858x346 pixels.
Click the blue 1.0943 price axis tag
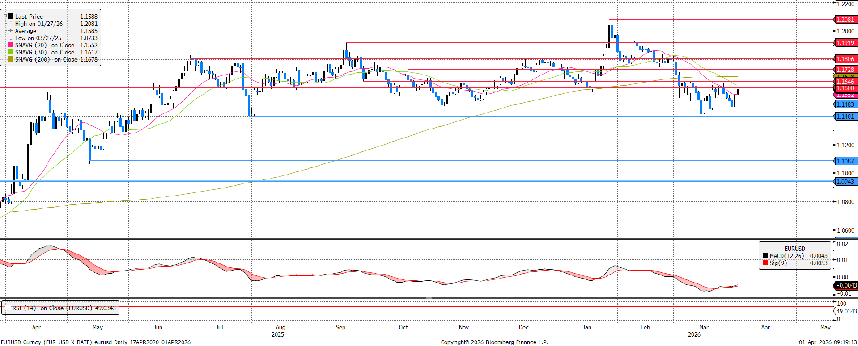click(x=845, y=182)
